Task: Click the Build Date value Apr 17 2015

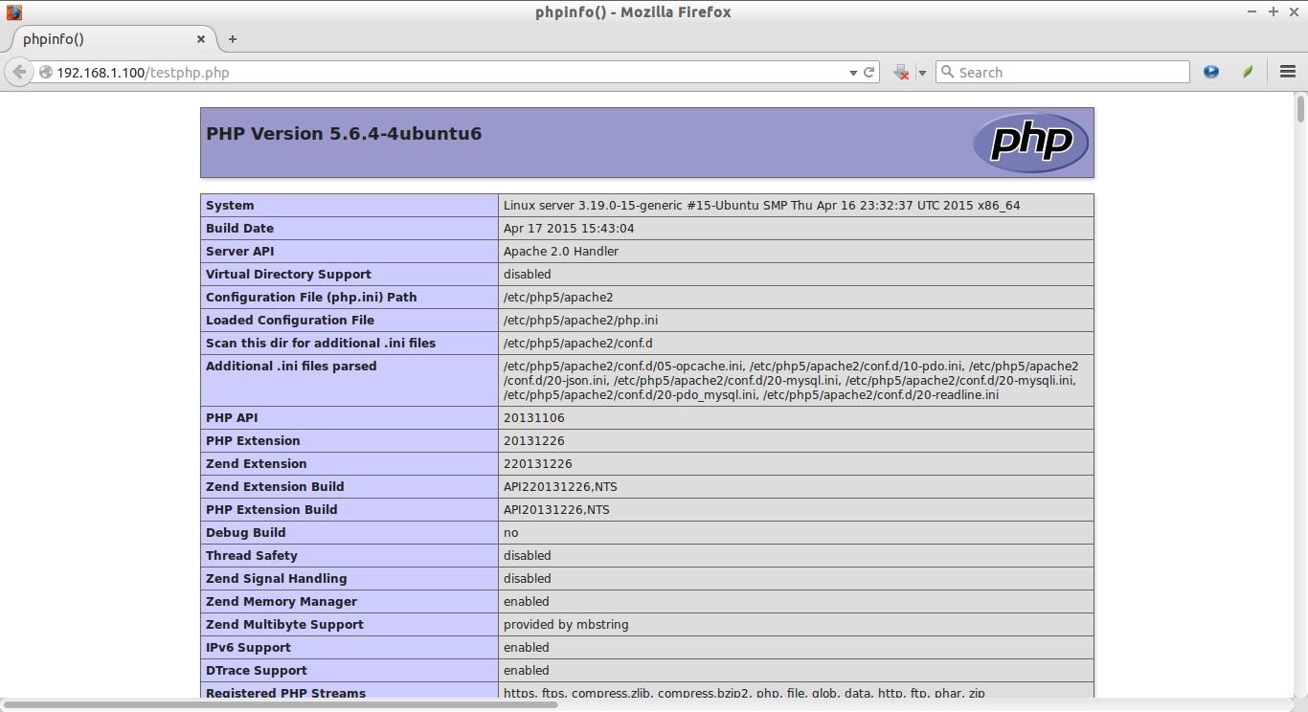Action: pyautogui.click(x=569, y=228)
